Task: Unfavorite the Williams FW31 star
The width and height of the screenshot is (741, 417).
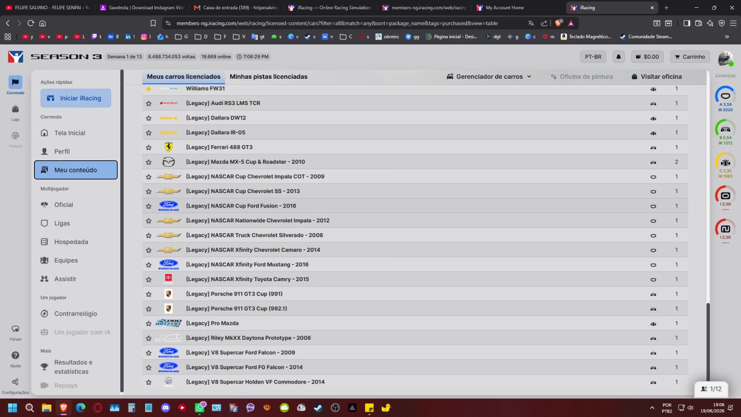Action: click(x=149, y=89)
